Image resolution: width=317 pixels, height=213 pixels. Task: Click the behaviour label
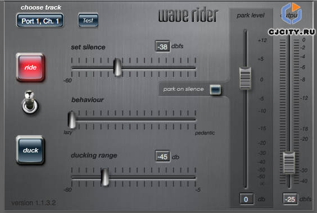tap(88, 100)
